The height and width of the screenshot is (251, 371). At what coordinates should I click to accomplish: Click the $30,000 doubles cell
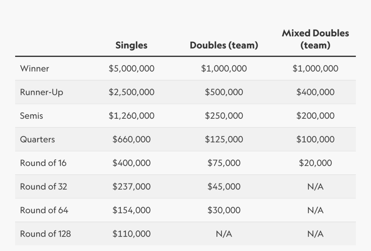tap(224, 210)
